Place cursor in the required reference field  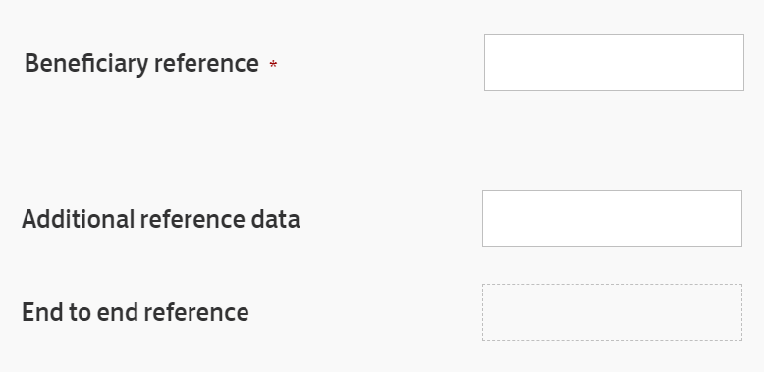tap(614, 63)
